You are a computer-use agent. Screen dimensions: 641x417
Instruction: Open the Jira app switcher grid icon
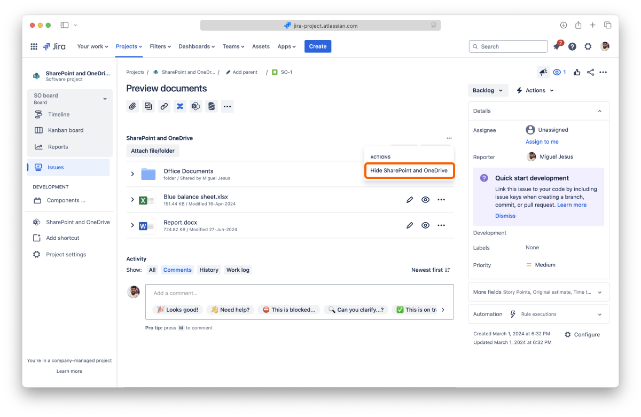point(34,46)
